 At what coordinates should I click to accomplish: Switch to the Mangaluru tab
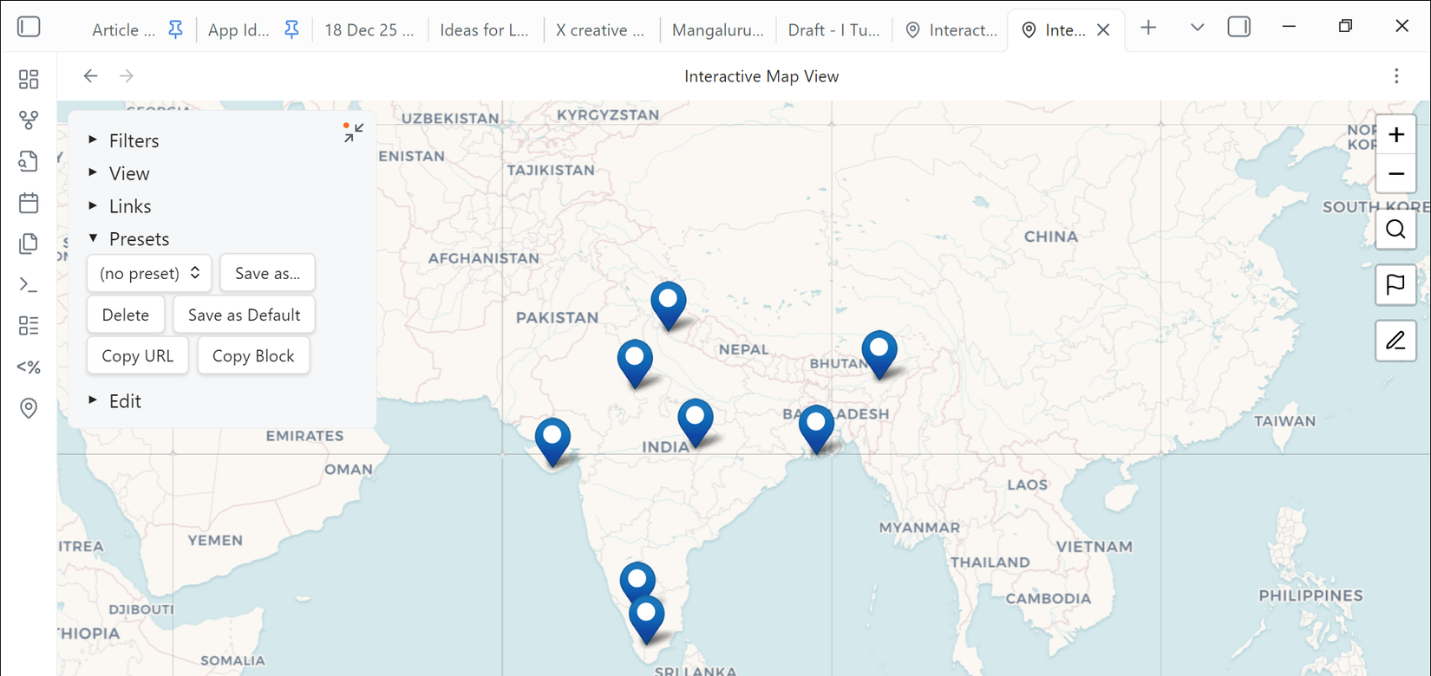(717, 30)
